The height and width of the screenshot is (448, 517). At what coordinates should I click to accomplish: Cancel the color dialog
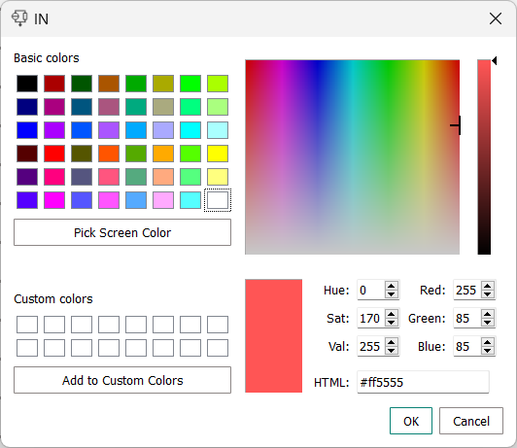pyautogui.click(x=471, y=421)
